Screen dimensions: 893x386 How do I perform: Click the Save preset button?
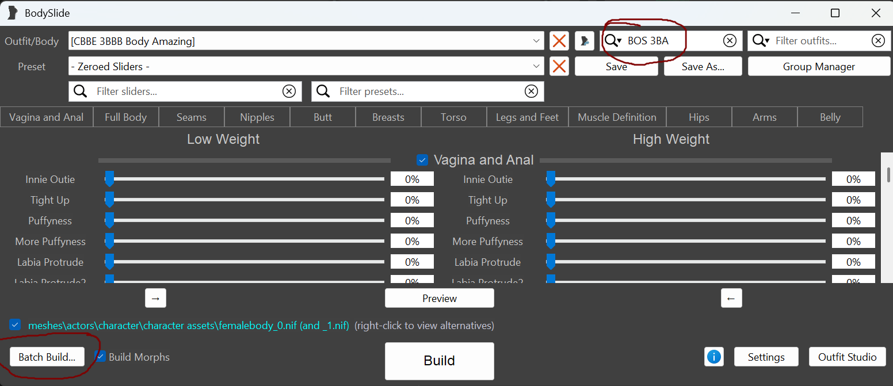pyautogui.click(x=616, y=67)
